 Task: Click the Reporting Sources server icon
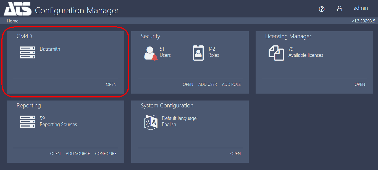click(x=28, y=122)
